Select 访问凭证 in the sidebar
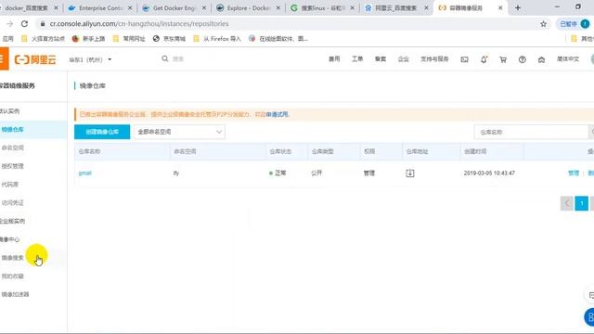This screenshot has height=334, width=594. click(x=12, y=202)
